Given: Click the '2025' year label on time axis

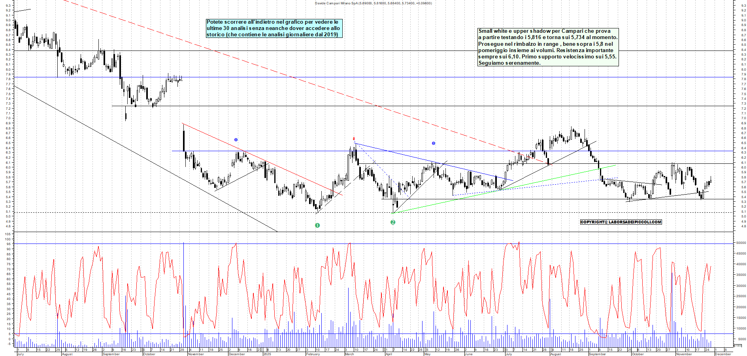Looking at the screenshot, I should pos(267,354).
